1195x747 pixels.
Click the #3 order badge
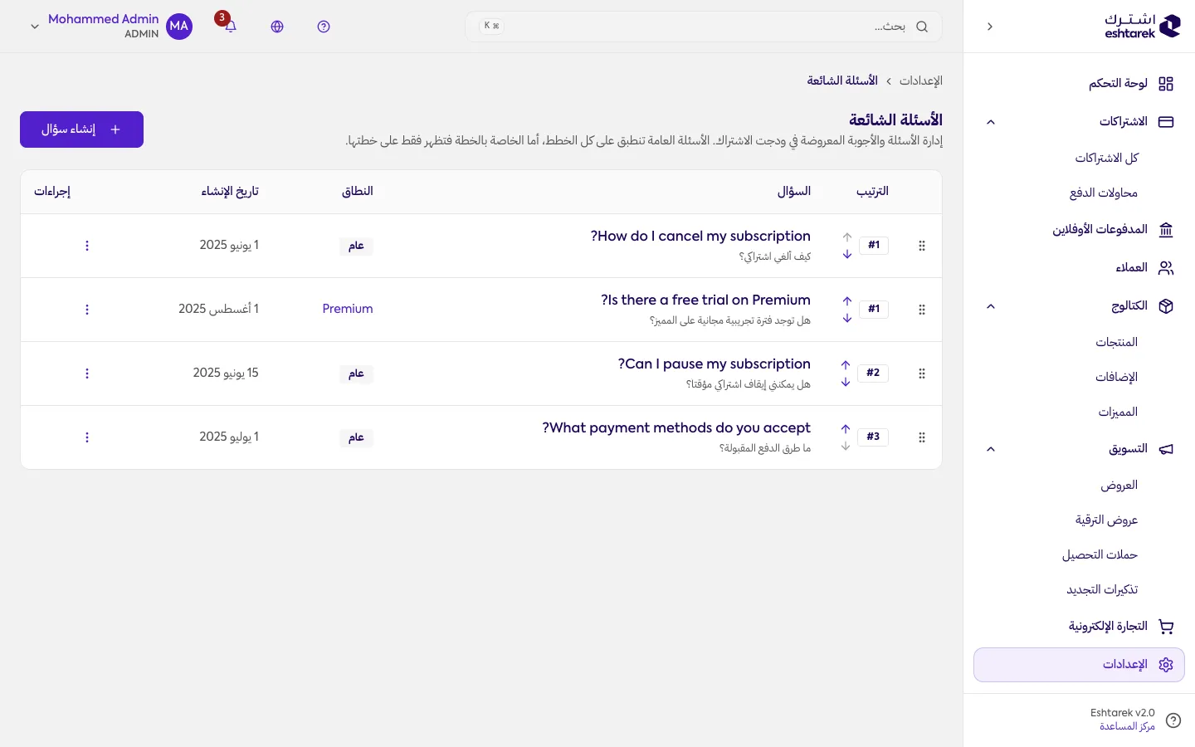(873, 437)
